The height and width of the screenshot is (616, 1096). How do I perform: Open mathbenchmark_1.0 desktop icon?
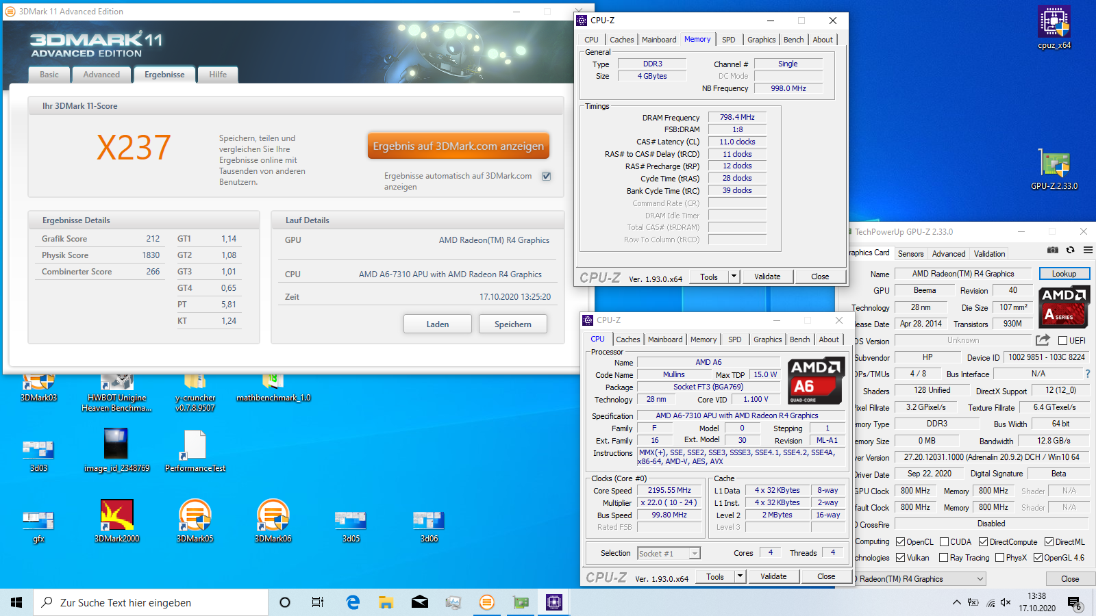[x=273, y=388]
